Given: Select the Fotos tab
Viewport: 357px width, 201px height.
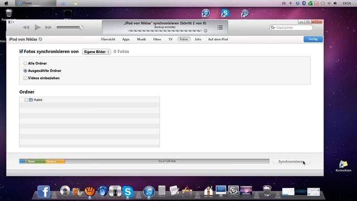Looking at the screenshot, I should (x=184, y=39).
